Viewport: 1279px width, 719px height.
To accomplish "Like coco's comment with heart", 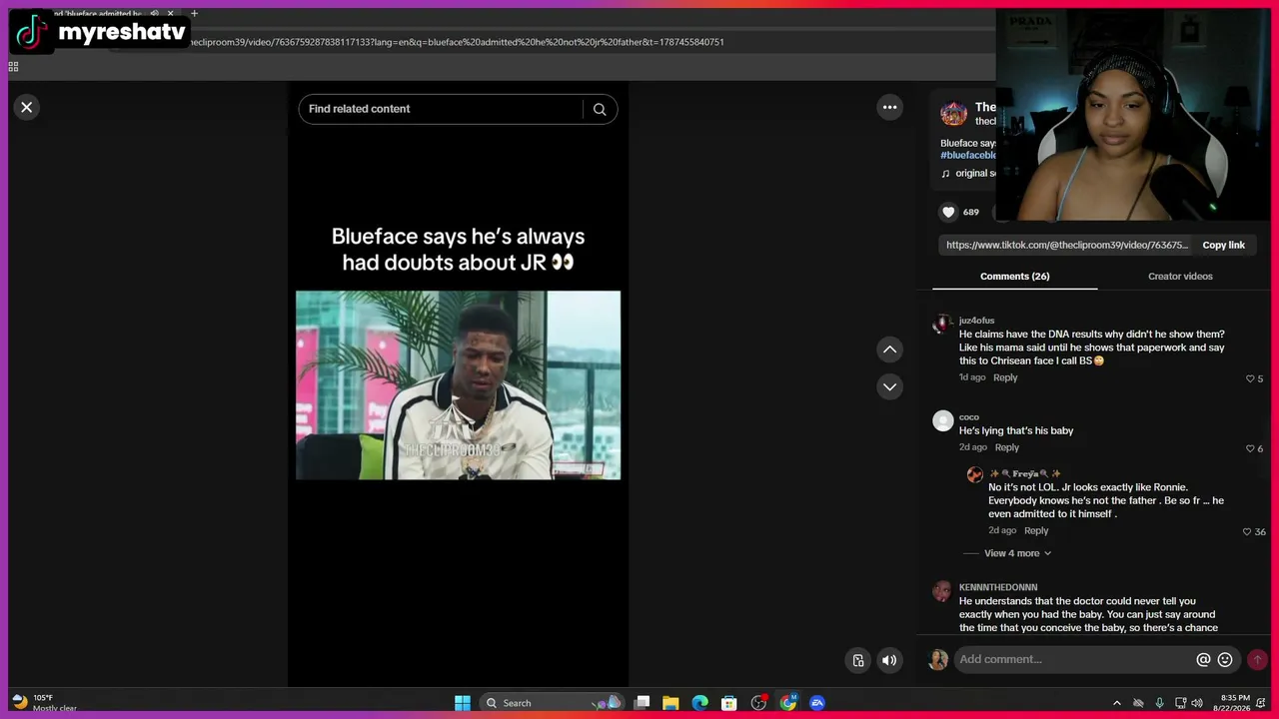I will click(1250, 448).
